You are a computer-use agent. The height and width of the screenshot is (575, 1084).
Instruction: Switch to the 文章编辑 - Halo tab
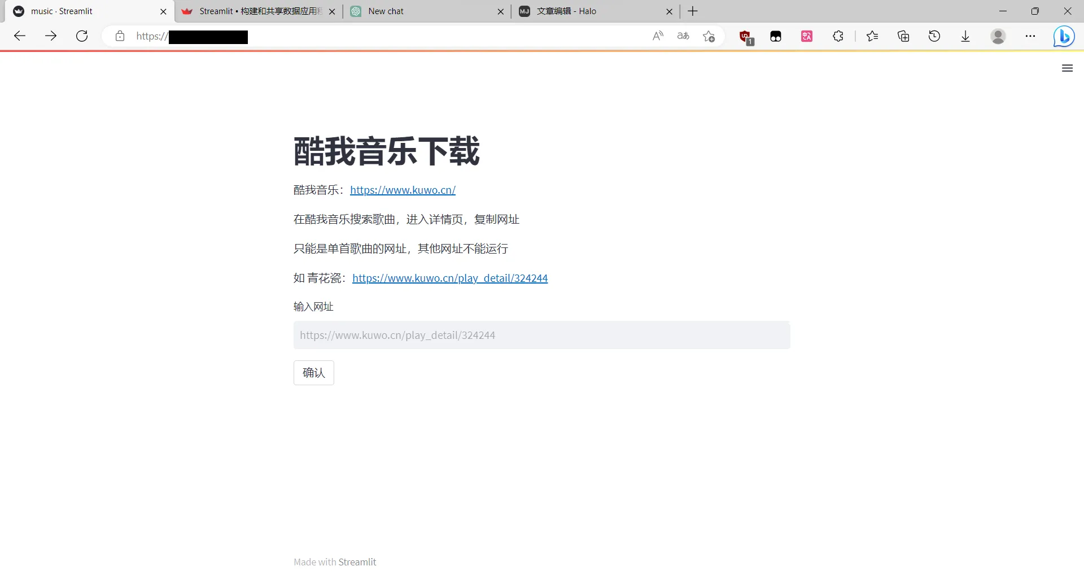click(596, 11)
